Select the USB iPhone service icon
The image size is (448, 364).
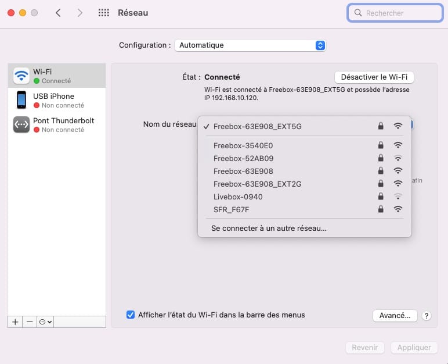tap(21, 100)
